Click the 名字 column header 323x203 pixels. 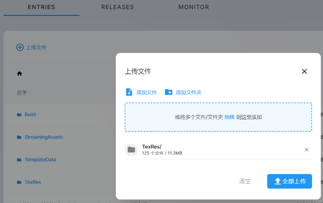click(21, 92)
